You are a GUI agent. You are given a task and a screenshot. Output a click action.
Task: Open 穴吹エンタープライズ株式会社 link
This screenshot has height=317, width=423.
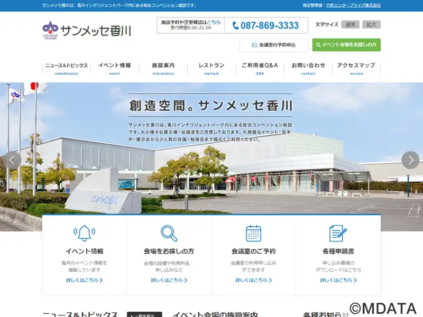[x=353, y=5]
